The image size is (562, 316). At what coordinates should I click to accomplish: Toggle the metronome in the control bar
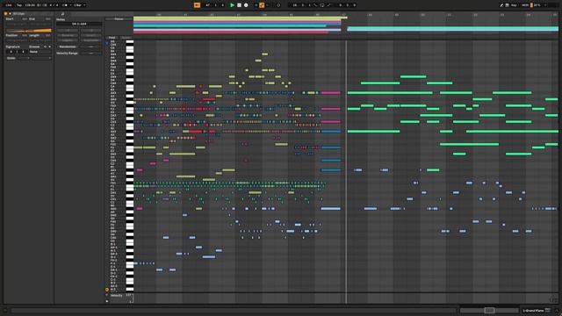(65, 5)
